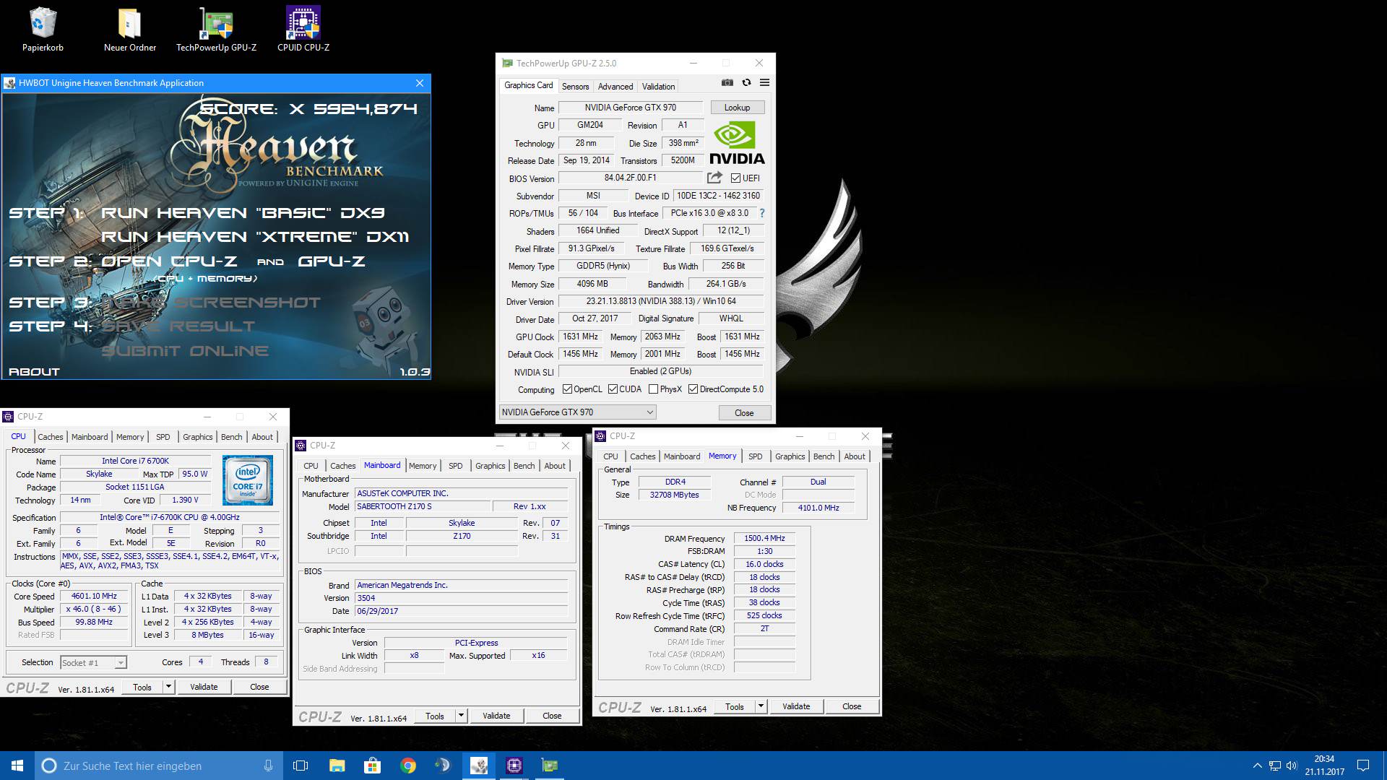1387x780 pixels.
Task: Click the Lookup button in GPU-Z
Action: pos(738,108)
